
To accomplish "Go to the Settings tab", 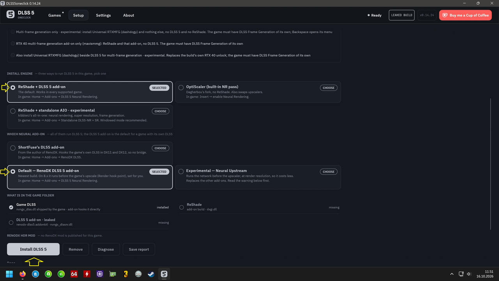I will 103,15.
